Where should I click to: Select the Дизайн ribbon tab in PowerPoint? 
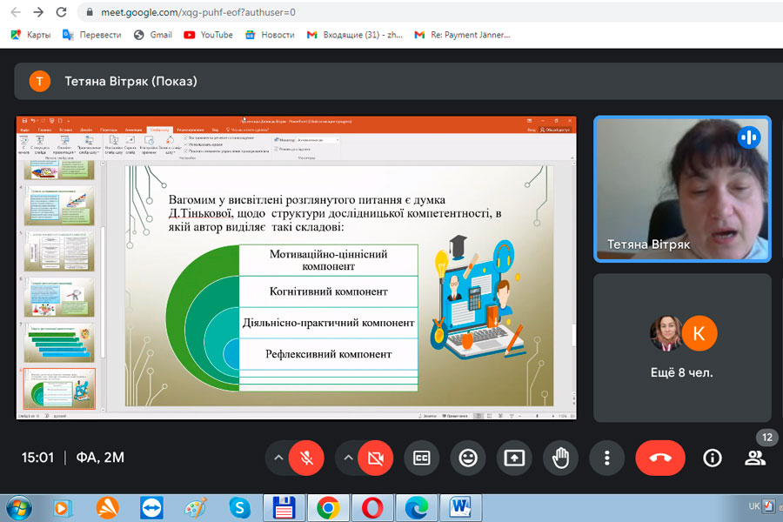click(86, 130)
